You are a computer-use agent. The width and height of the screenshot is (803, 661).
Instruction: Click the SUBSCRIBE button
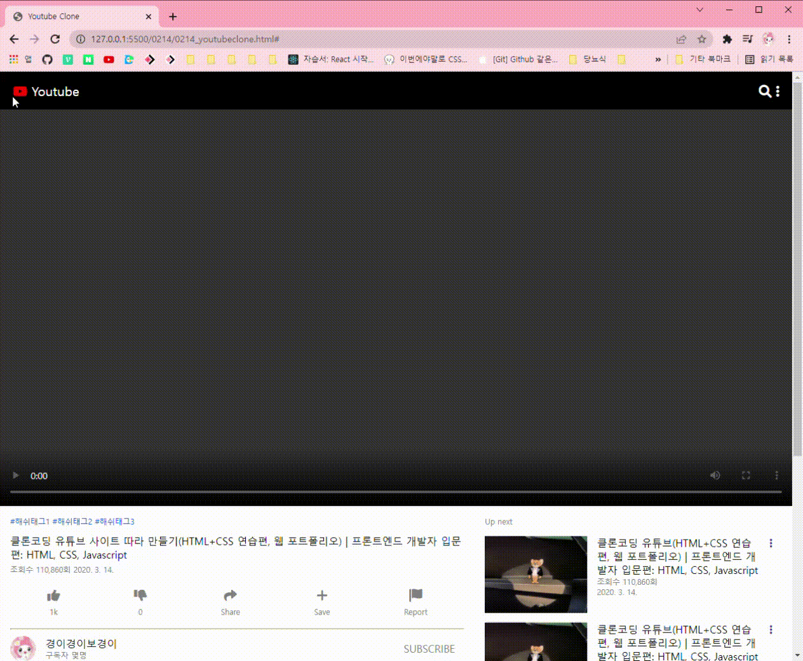(429, 649)
